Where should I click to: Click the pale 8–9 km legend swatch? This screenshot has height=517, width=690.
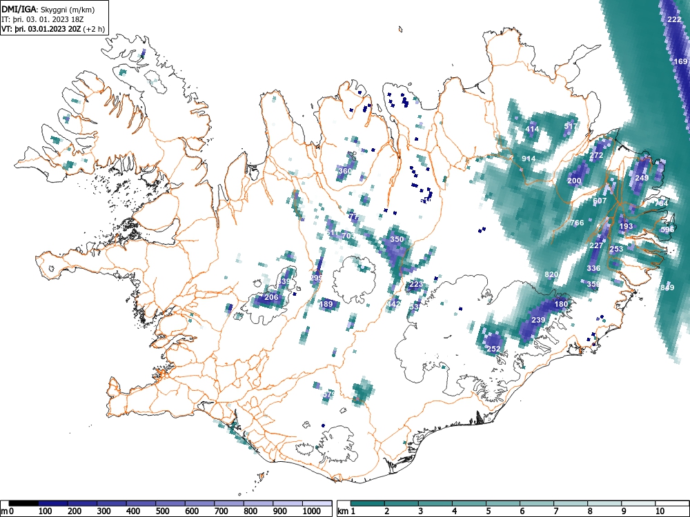tap(604, 503)
